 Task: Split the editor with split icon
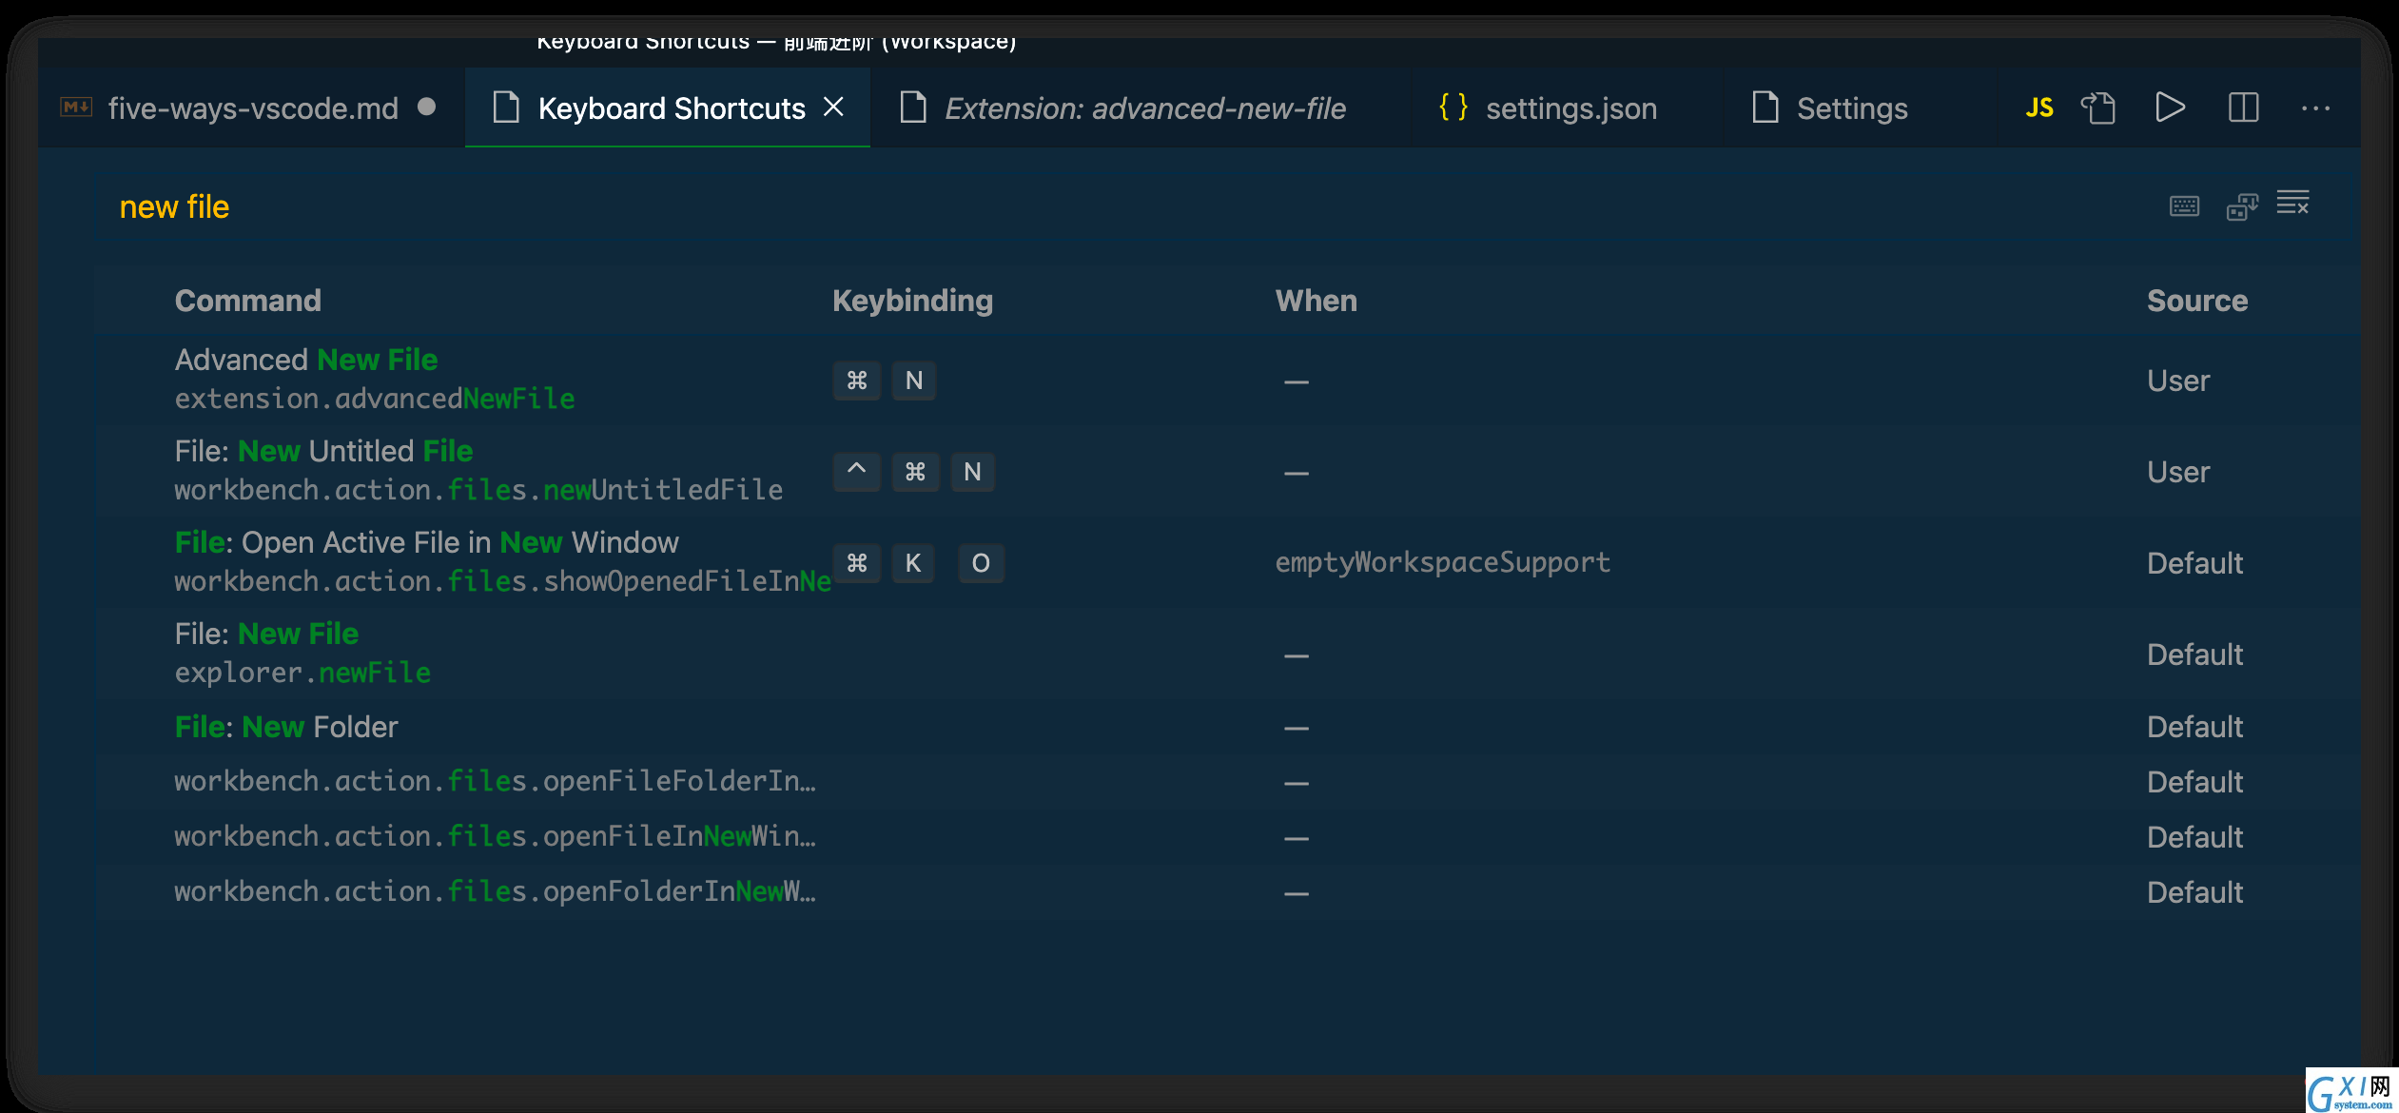2243,107
